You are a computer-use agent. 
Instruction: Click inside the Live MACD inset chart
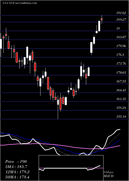(x=71, y=168)
